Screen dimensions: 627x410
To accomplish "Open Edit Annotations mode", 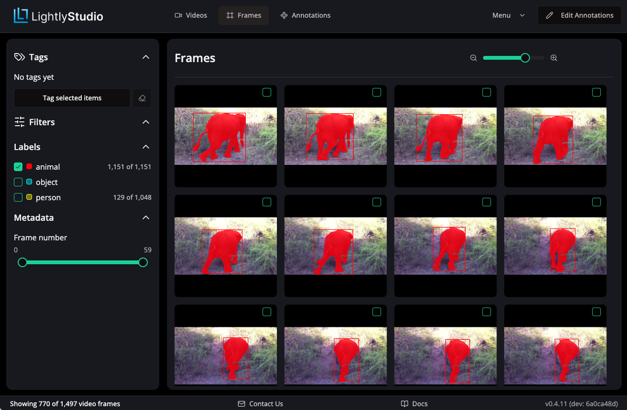I will (579, 15).
